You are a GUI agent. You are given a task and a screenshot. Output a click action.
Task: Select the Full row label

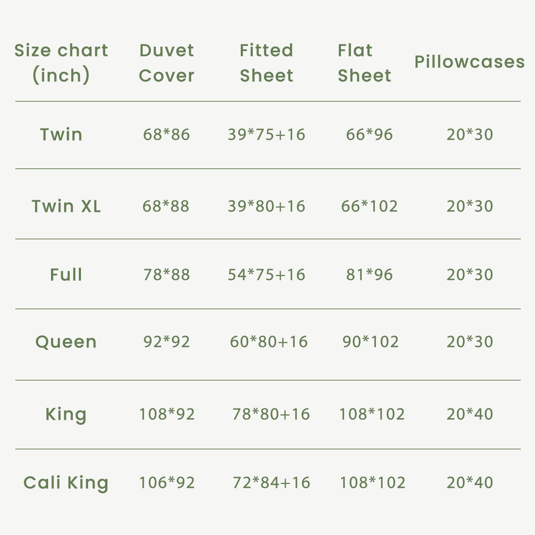point(66,275)
